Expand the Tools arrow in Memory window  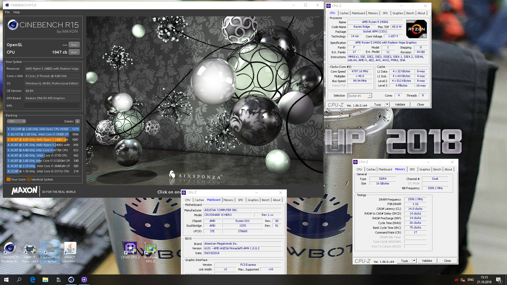pos(414,261)
